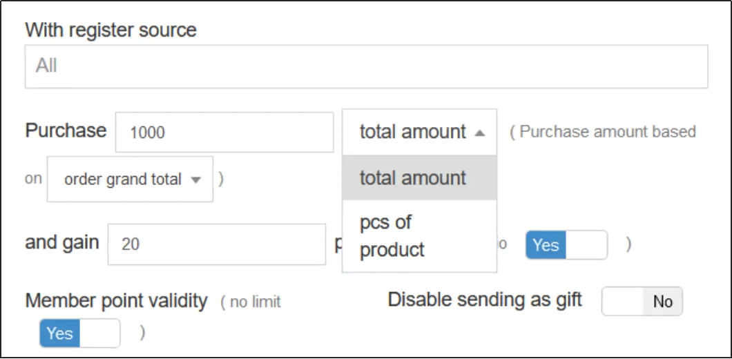Viewport: 732px width, 359px height.
Task: Click the With register source label
Action: pyautogui.click(x=110, y=30)
